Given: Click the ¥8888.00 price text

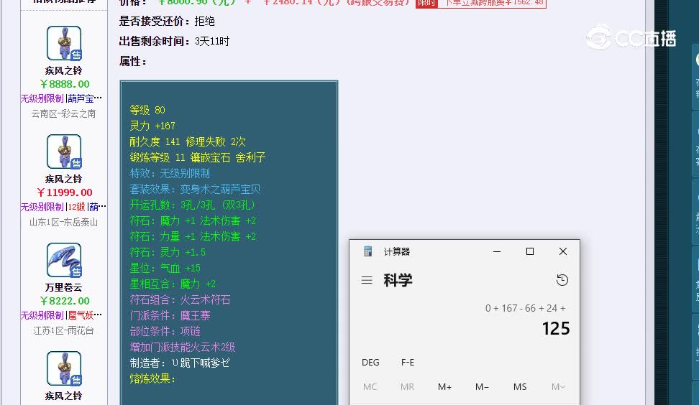Looking at the screenshot, I should pyautogui.click(x=65, y=84).
